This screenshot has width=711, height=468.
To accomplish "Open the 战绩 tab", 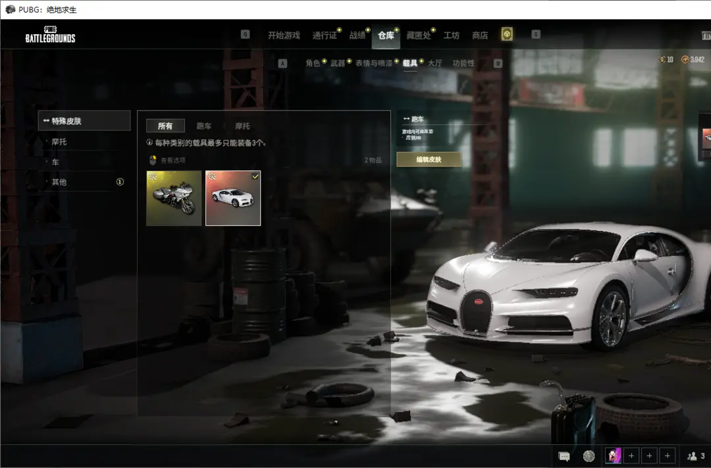I will (357, 36).
